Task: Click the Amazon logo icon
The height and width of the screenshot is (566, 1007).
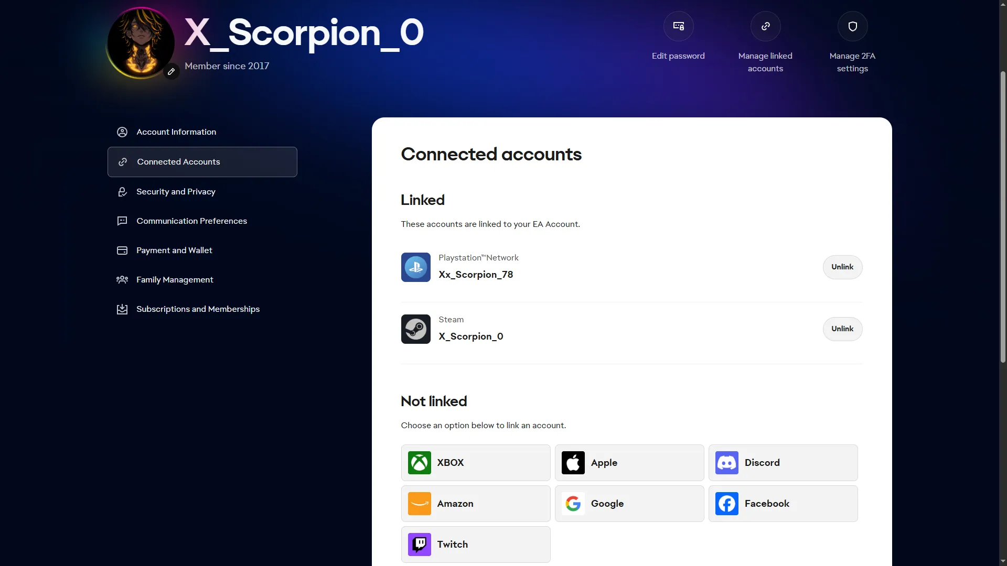Action: click(420, 504)
